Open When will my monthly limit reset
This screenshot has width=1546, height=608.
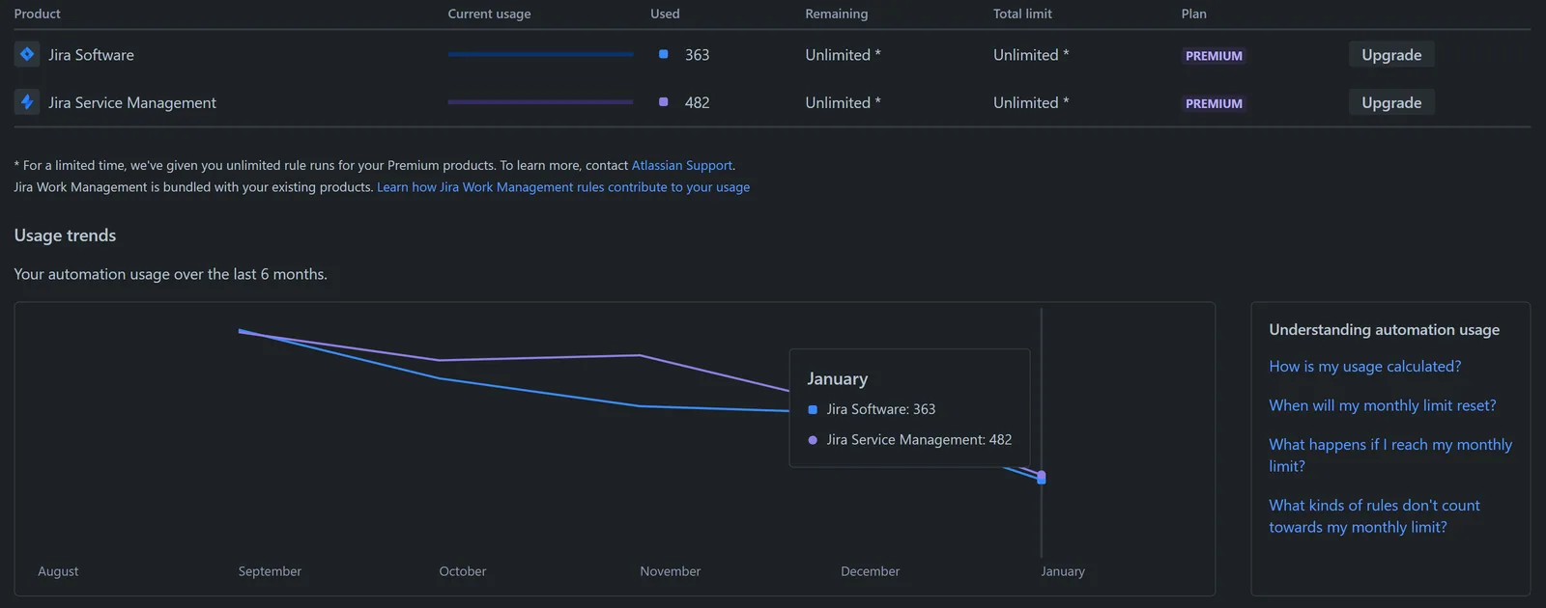1383,405
